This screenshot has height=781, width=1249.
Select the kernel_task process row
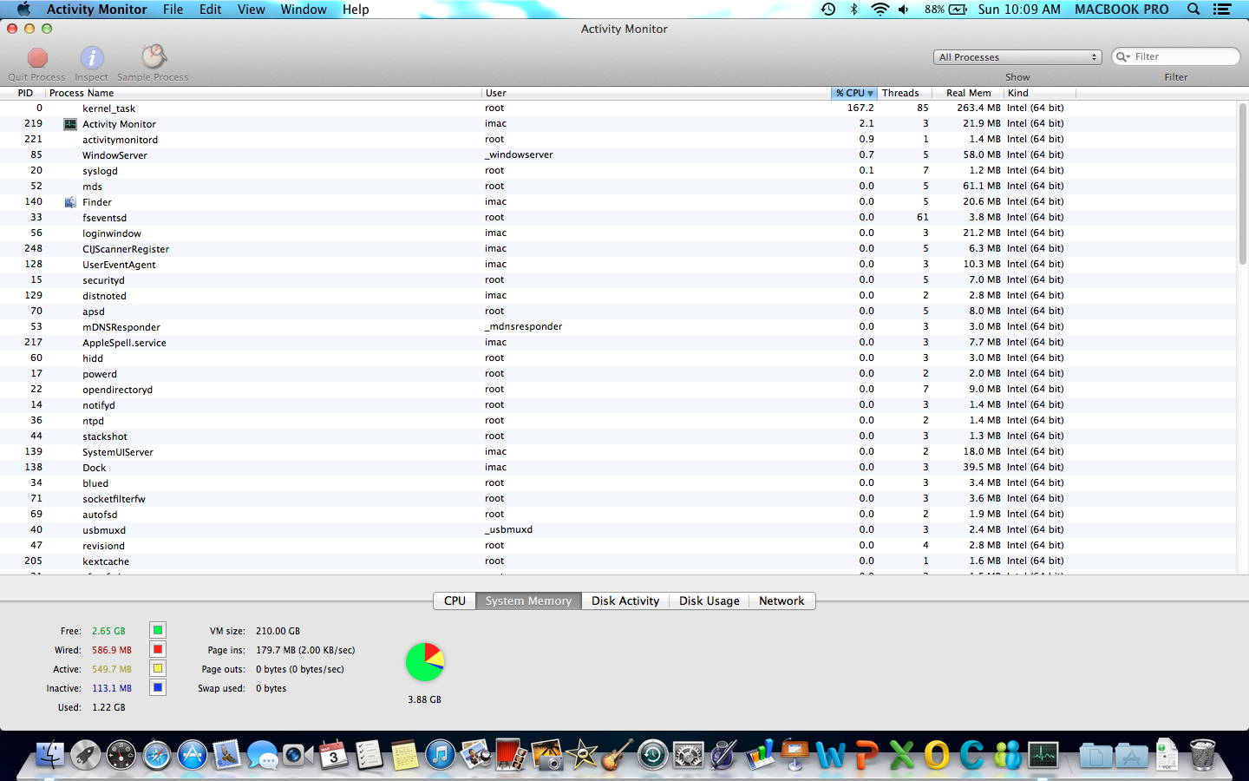(x=618, y=108)
